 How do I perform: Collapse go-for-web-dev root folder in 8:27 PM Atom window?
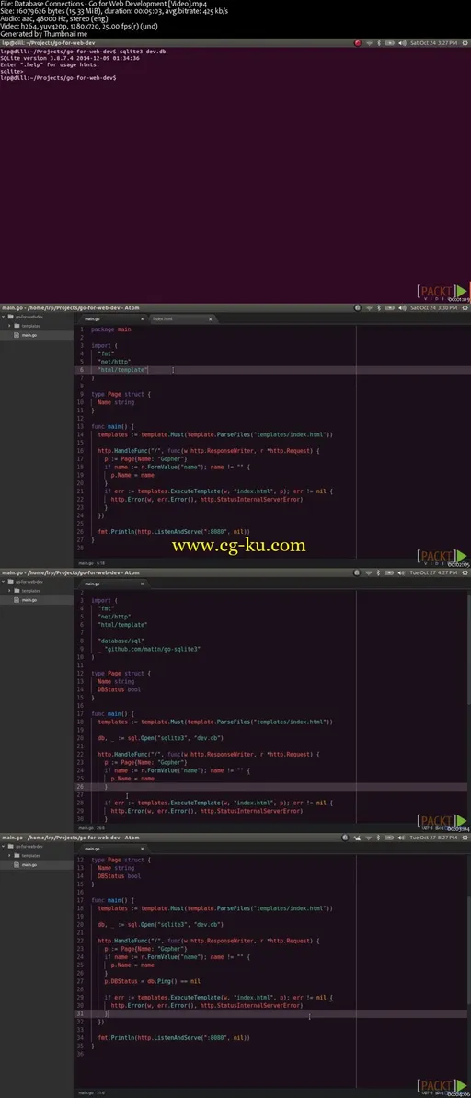[4, 846]
